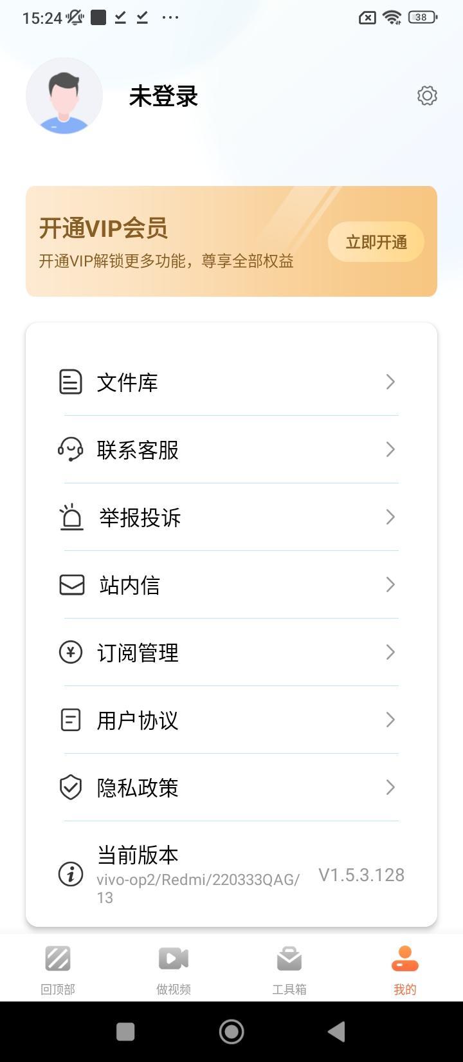Click the 当前版本 info icon
Image resolution: width=463 pixels, height=1062 pixels.
pyautogui.click(x=71, y=874)
